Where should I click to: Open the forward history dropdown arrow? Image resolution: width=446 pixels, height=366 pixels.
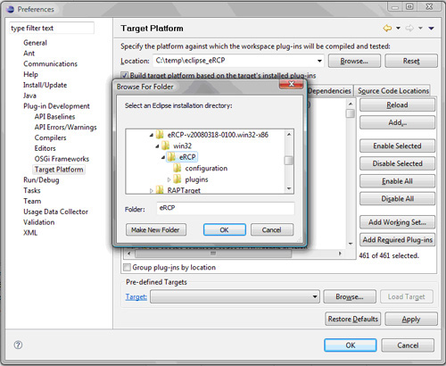pyautogui.click(x=420, y=29)
